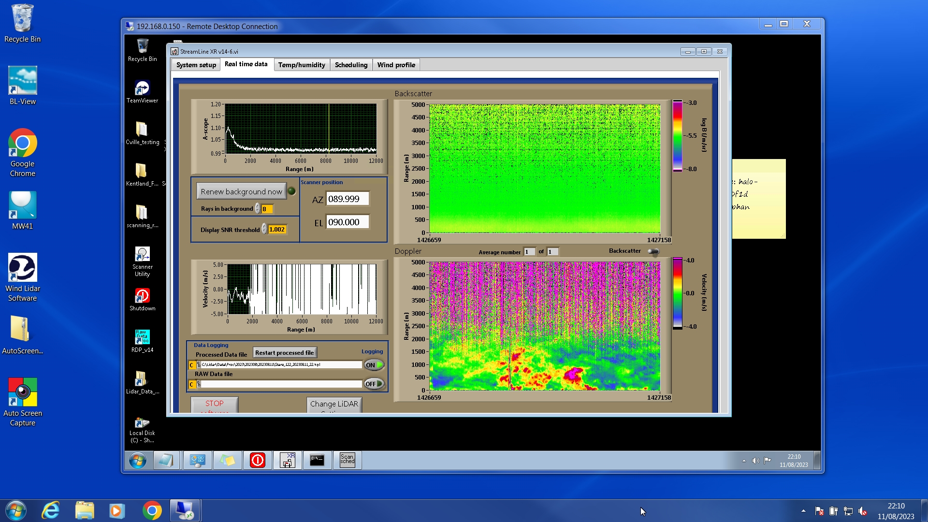Click the AZ scanner position field
This screenshot has height=522, width=928.
[x=347, y=199]
